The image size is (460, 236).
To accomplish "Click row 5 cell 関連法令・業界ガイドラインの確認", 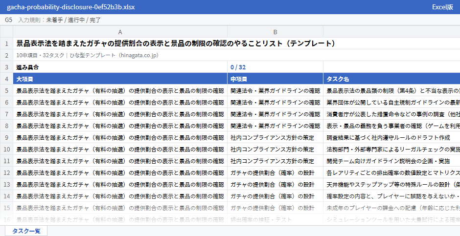I will (x=275, y=91).
